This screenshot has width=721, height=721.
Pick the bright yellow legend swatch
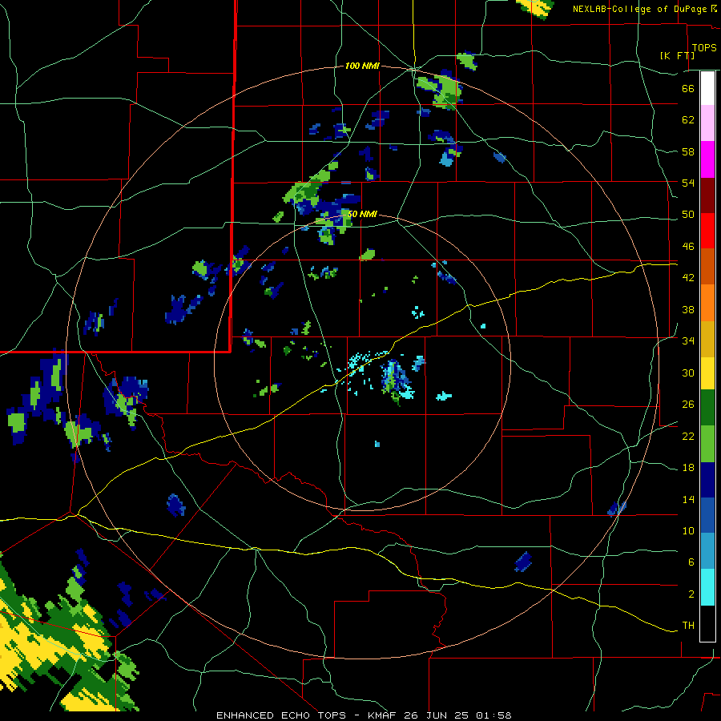707,373
